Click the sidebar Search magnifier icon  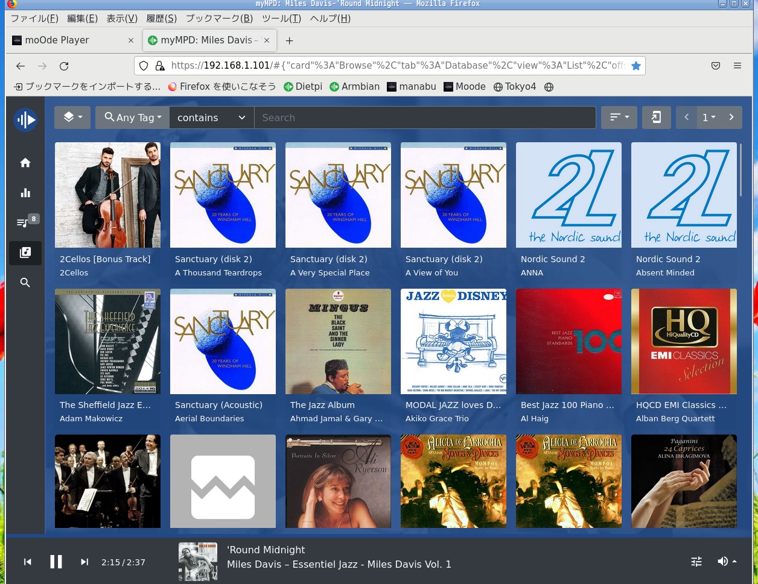(x=25, y=283)
